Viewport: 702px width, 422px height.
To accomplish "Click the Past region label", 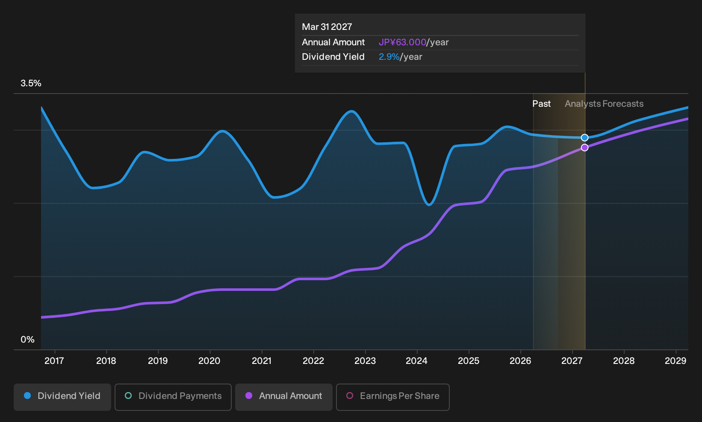I will [x=541, y=104].
